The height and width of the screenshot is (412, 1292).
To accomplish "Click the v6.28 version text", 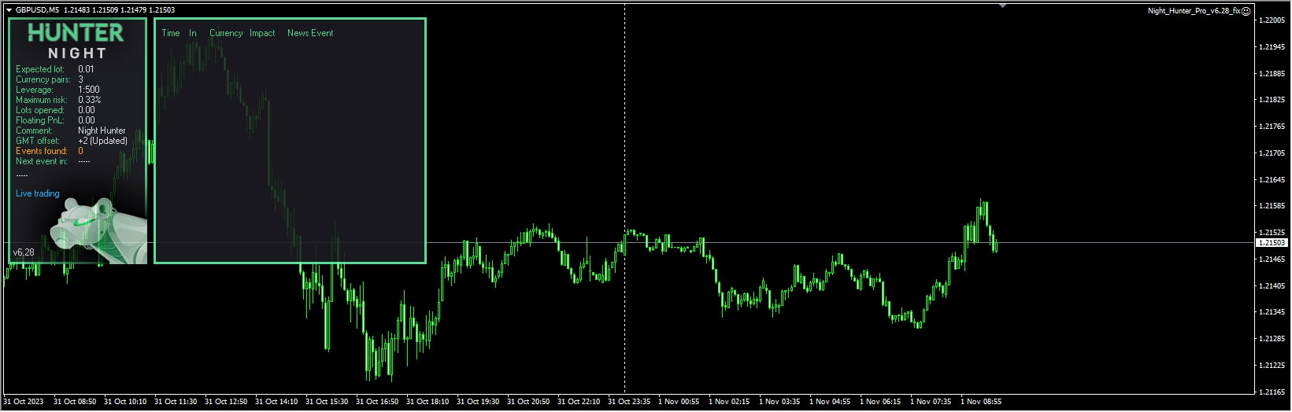I will click(24, 252).
